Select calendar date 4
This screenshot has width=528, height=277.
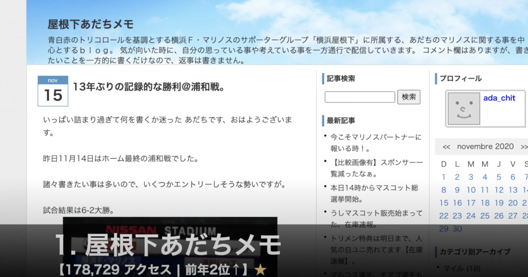point(485,177)
